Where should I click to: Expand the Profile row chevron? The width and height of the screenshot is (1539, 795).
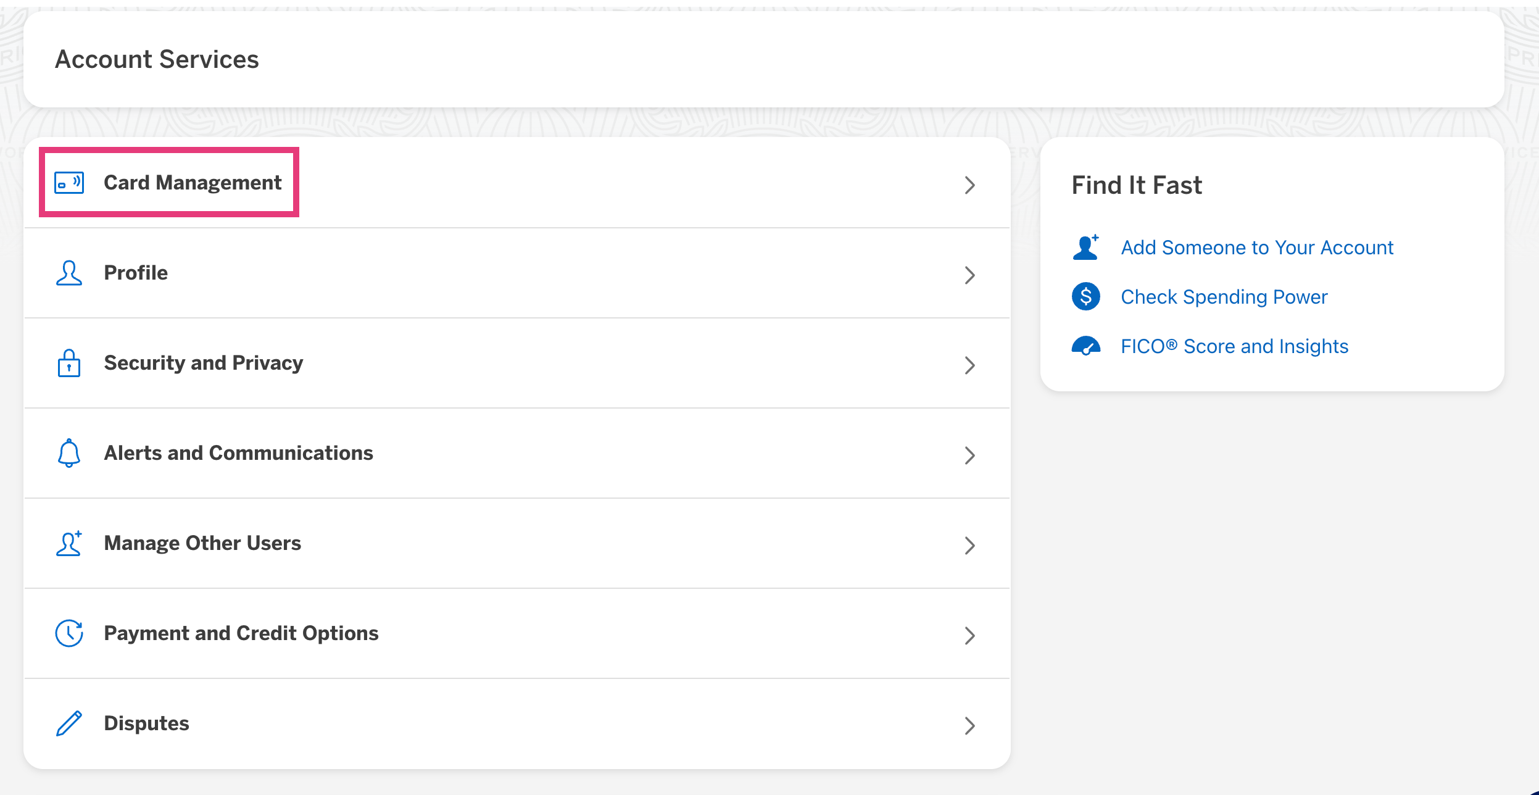(x=969, y=275)
